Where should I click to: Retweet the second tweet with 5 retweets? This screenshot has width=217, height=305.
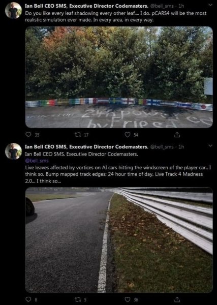click(x=78, y=299)
